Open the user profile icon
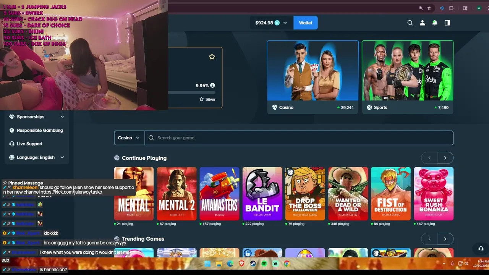 [422, 23]
